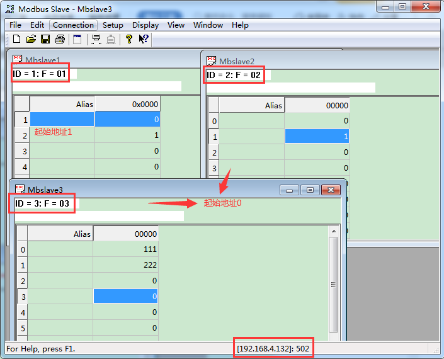Open the View menu
Screen dimensions: 444x359
(176, 25)
